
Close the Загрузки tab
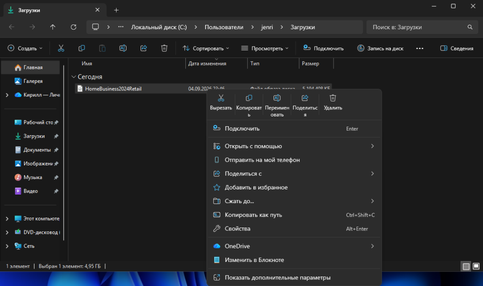click(97, 10)
